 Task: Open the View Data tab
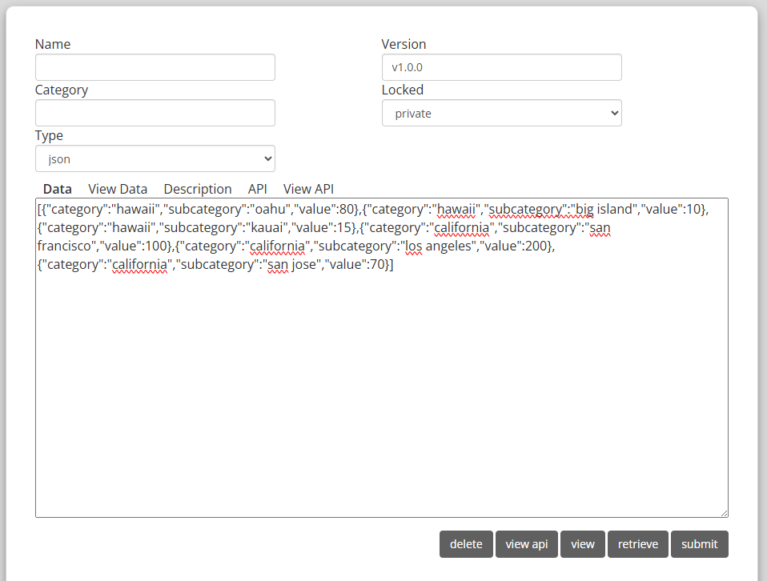point(118,189)
